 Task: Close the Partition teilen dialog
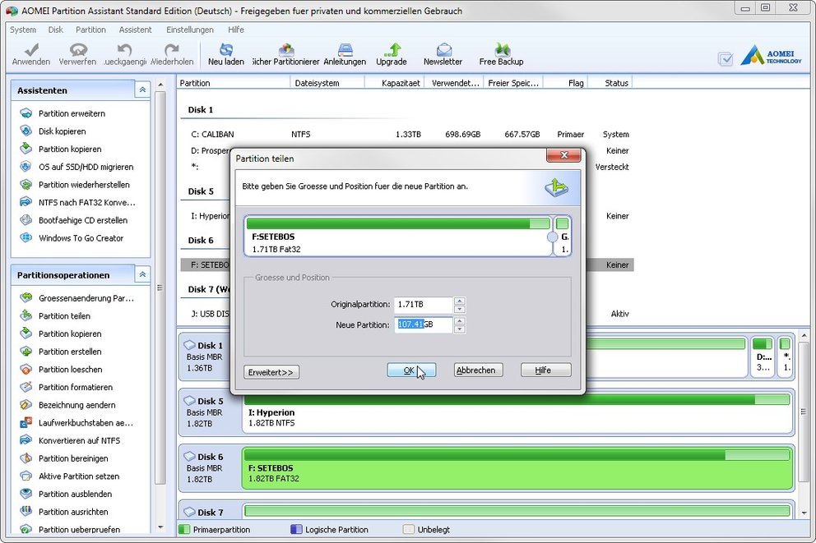point(563,154)
